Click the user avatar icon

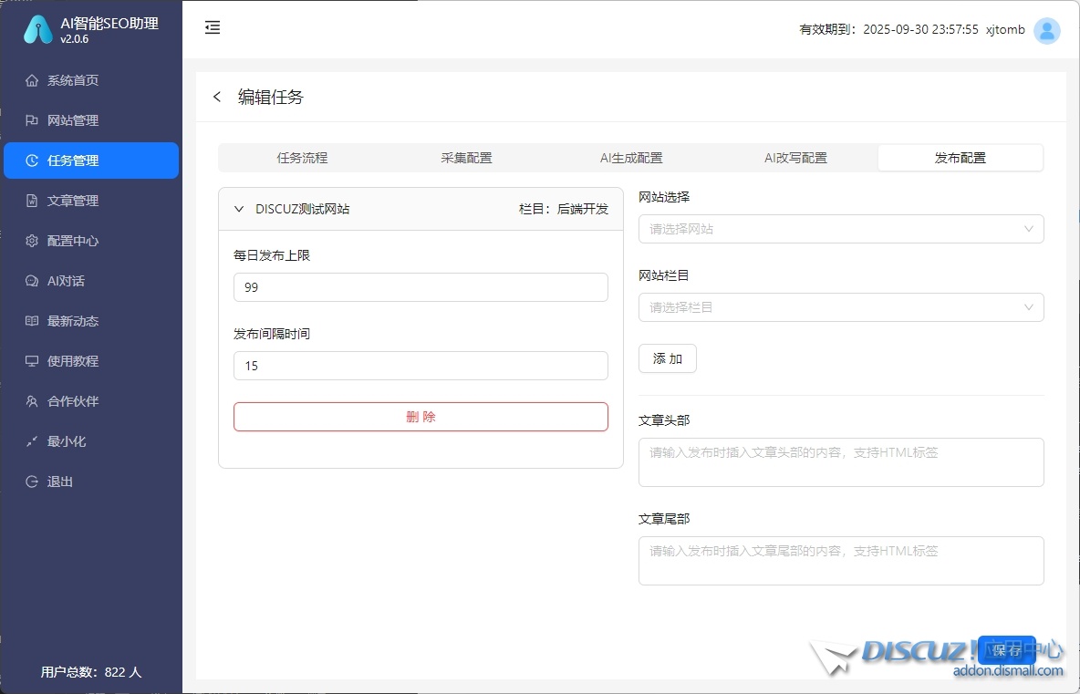[x=1047, y=31]
